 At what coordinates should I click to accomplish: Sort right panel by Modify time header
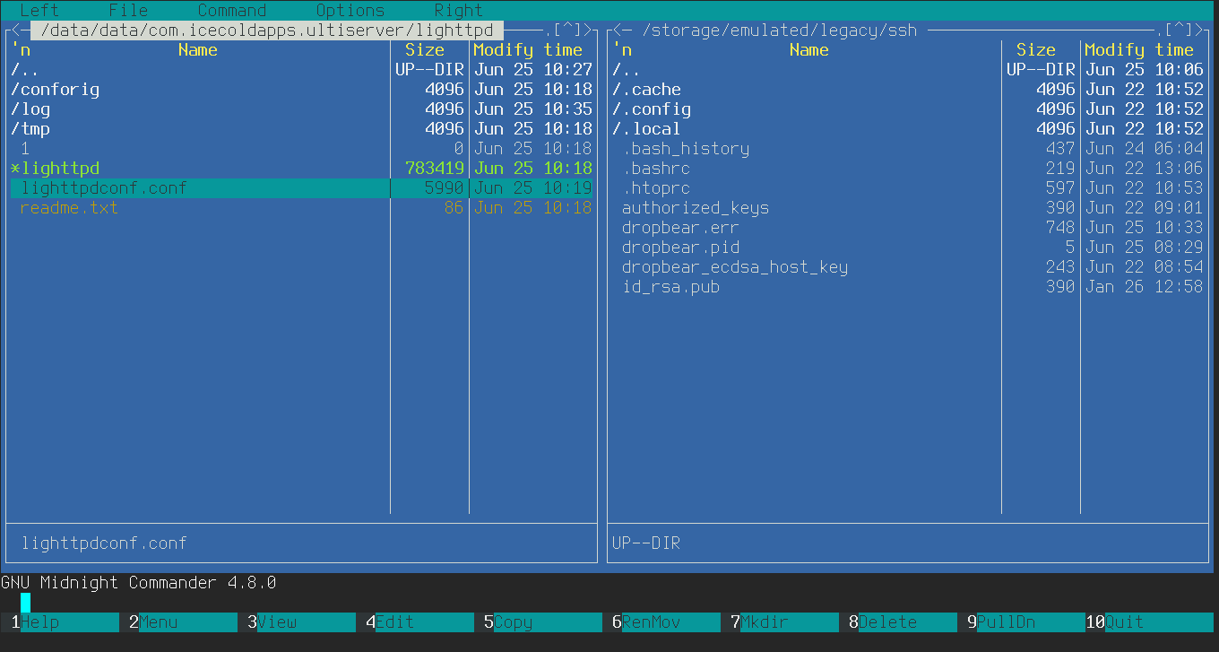click(x=1138, y=50)
